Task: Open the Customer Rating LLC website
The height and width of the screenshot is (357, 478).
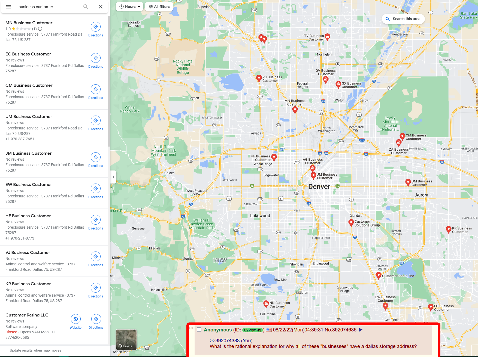Action: pos(75,322)
